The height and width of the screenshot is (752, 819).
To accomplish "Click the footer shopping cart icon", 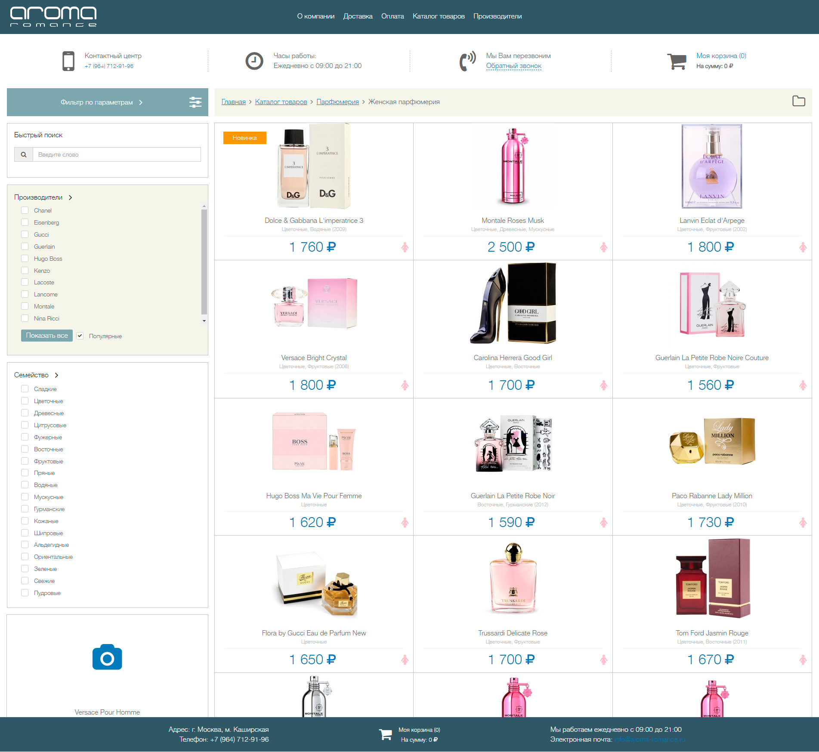I will click(385, 734).
